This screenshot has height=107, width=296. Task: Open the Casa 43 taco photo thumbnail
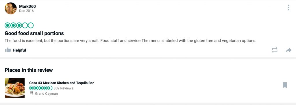click(15, 88)
